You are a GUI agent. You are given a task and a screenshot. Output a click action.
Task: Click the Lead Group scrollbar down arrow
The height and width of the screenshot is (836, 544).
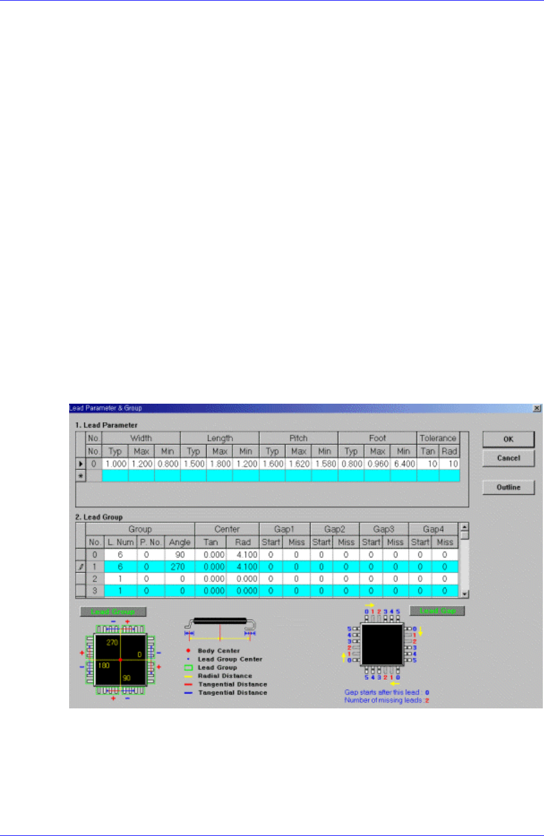pyautogui.click(x=465, y=594)
